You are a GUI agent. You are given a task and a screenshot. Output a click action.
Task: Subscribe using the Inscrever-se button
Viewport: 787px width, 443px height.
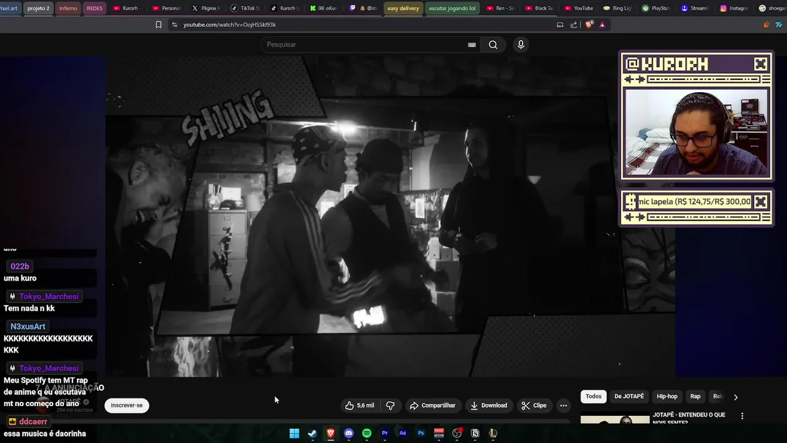tap(127, 405)
